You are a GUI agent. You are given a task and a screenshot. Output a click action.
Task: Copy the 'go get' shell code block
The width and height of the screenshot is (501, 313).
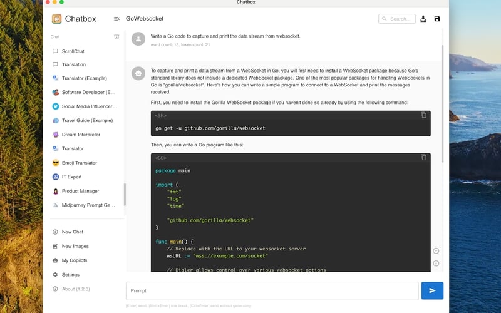point(423,115)
